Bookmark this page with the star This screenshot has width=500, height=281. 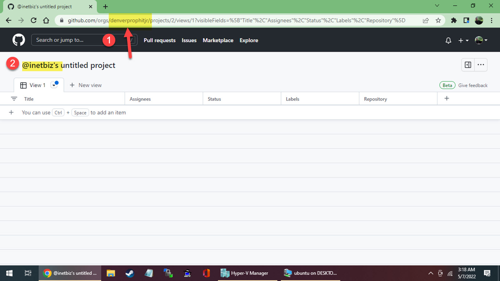click(438, 20)
